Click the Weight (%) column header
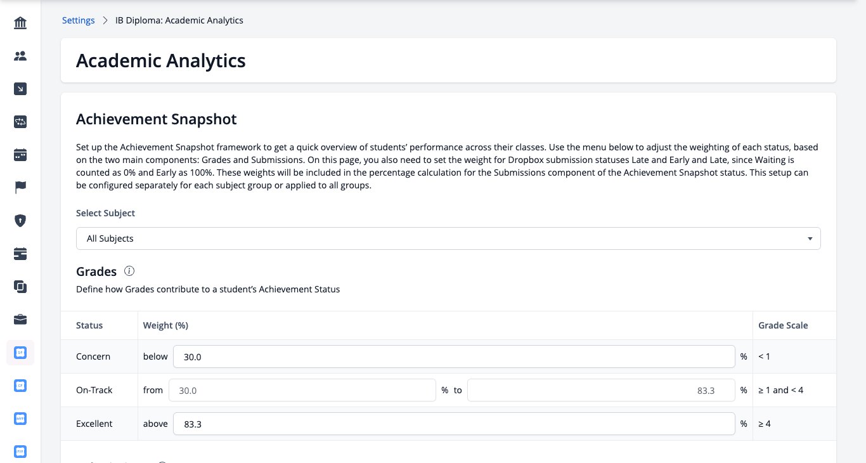Screen dimensions: 866x463 [x=165, y=325]
